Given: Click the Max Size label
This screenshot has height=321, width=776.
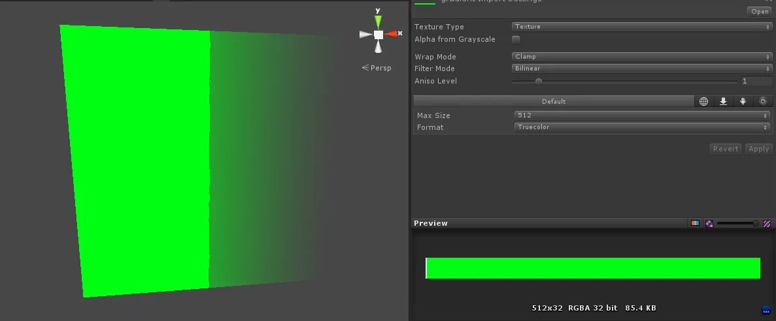Looking at the screenshot, I should tap(433, 115).
